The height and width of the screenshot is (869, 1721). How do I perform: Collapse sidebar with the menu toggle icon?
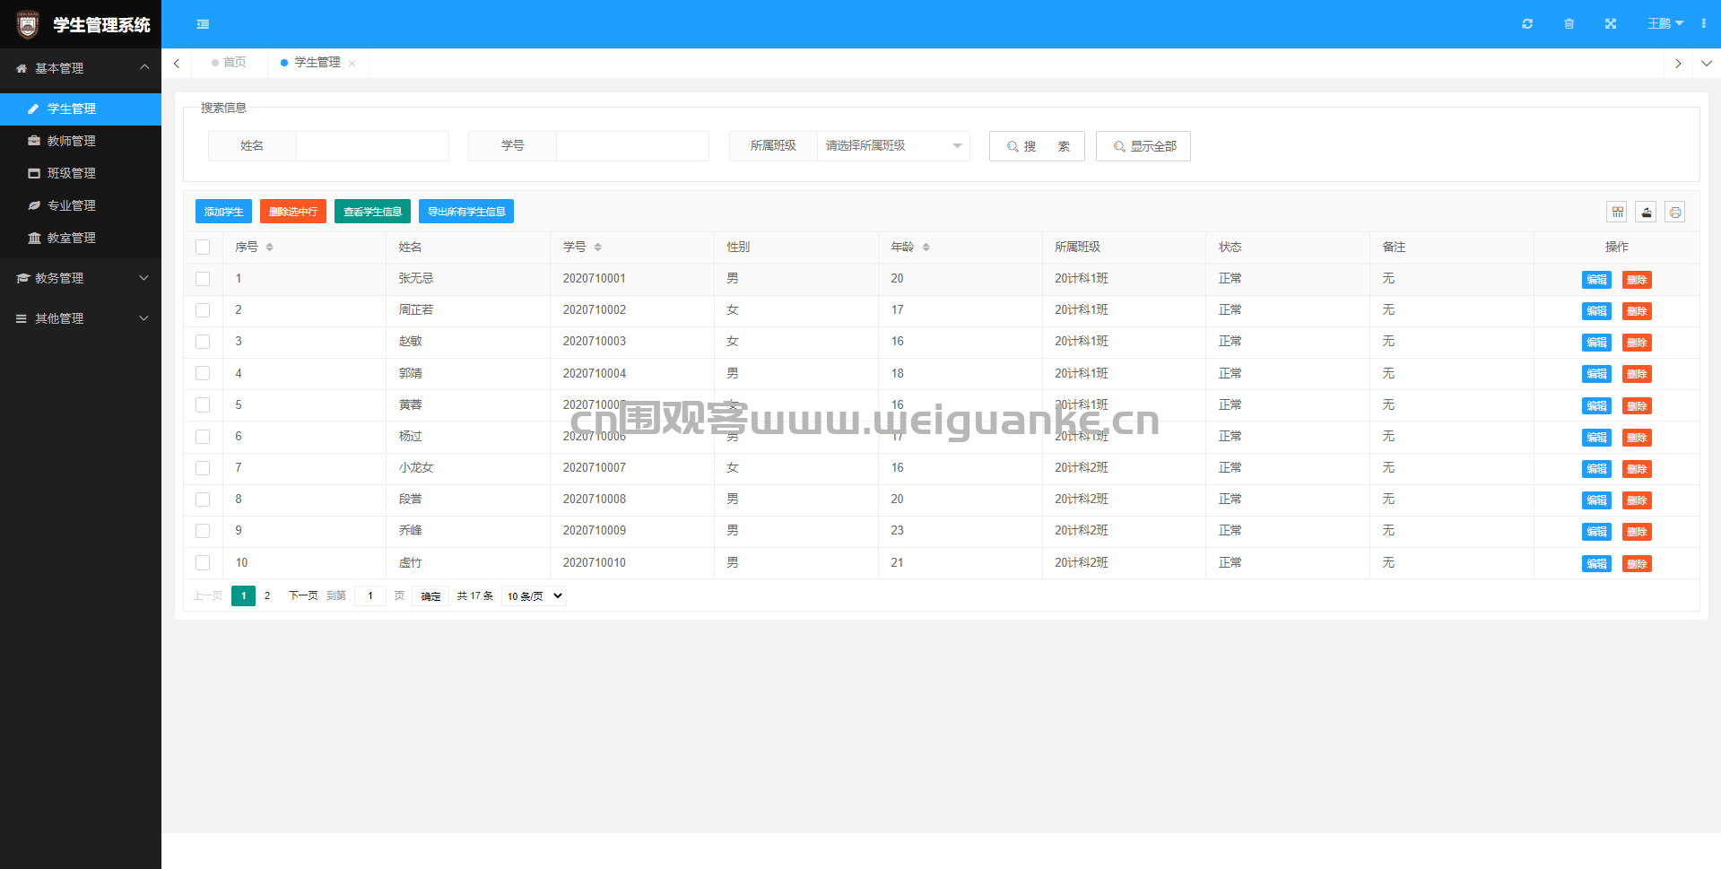click(x=203, y=24)
